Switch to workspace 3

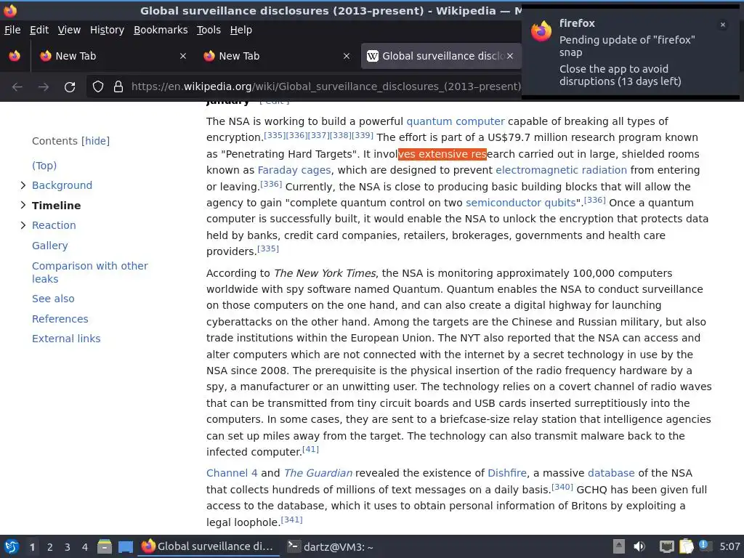[68, 547]
